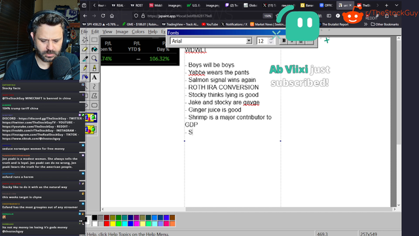The width and height of the screenshot is (419, 236).
Task: Switch to the Brush tool
Action: [x=94, y=68]
